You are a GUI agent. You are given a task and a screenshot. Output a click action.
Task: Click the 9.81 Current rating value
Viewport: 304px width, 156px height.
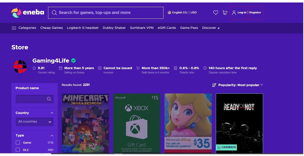point(41,68)
